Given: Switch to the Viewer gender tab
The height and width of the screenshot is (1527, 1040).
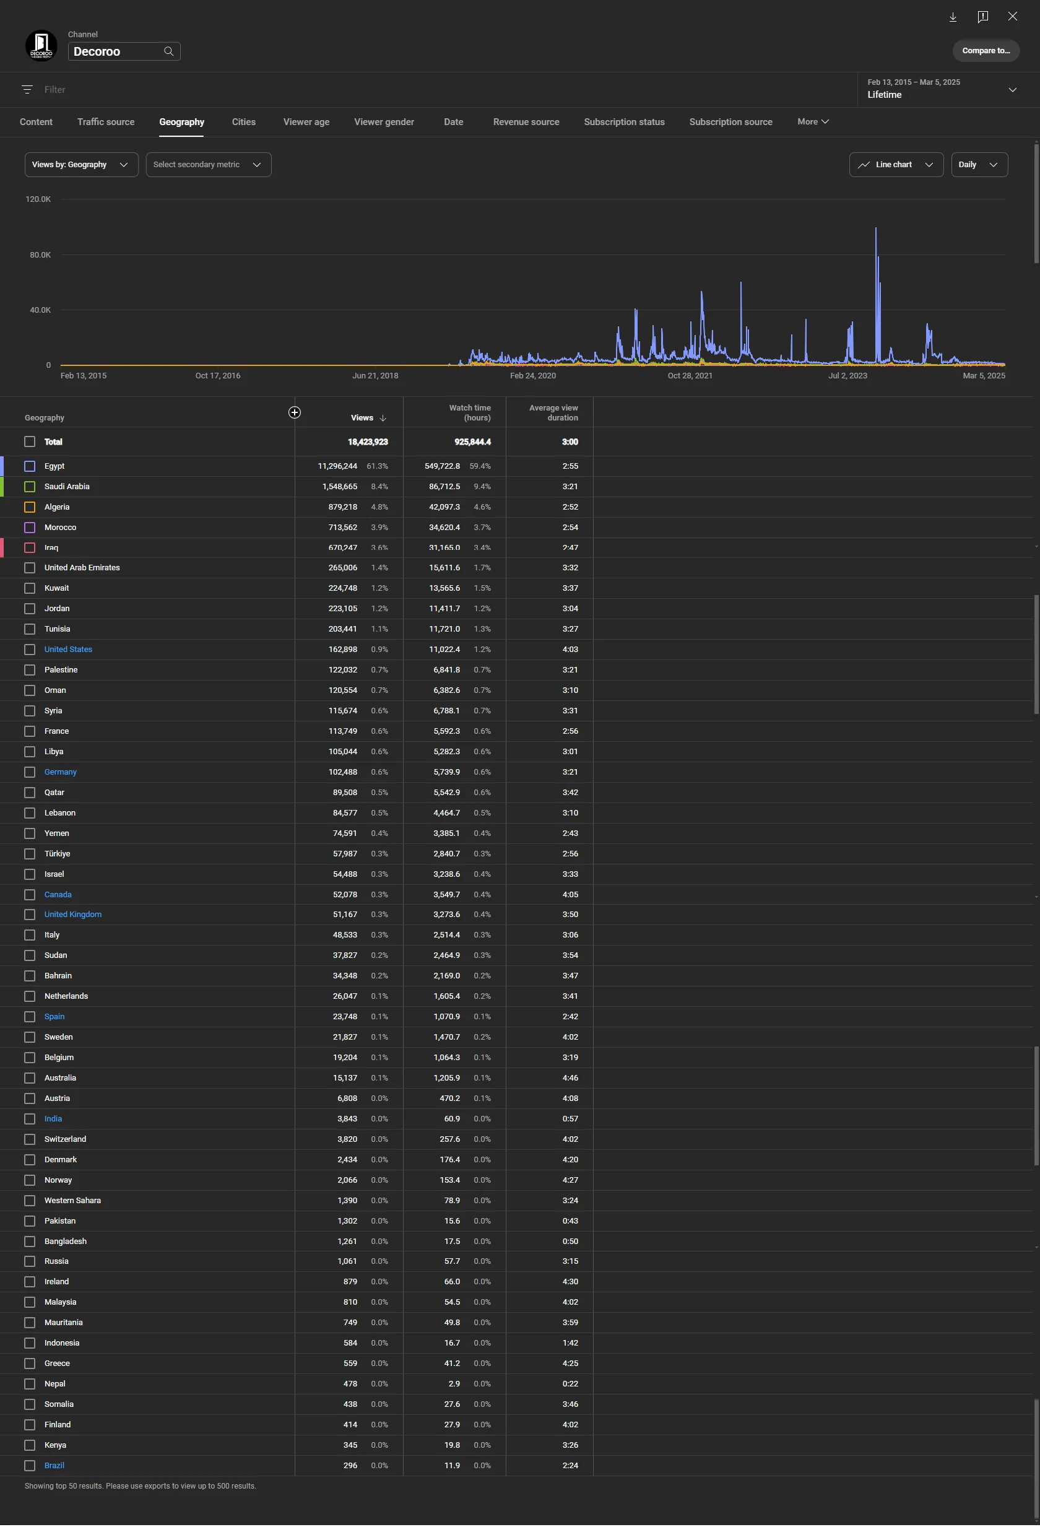Looking at the screenshot, I should 384,122.
